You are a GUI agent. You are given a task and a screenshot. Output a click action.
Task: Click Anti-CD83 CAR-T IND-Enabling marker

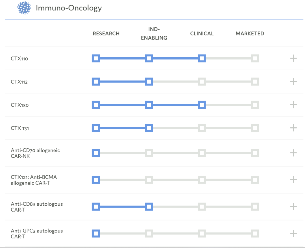click(x=149, y=206)
